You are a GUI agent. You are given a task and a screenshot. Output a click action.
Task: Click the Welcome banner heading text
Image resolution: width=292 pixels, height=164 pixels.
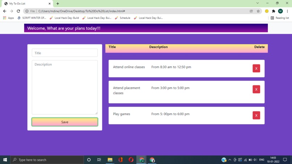tap(64, 28)
